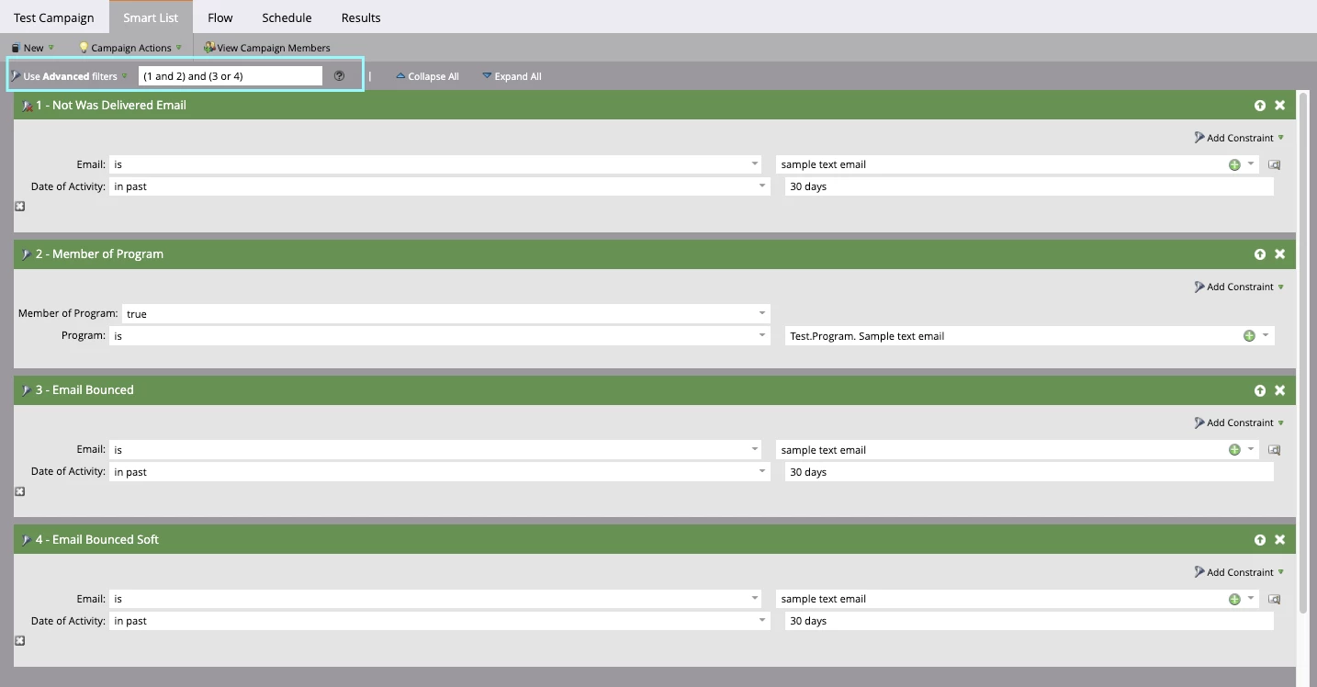This screenshot has height=687, width=1317.
Task: Select the Smart List tab
Action: [151, 17]
